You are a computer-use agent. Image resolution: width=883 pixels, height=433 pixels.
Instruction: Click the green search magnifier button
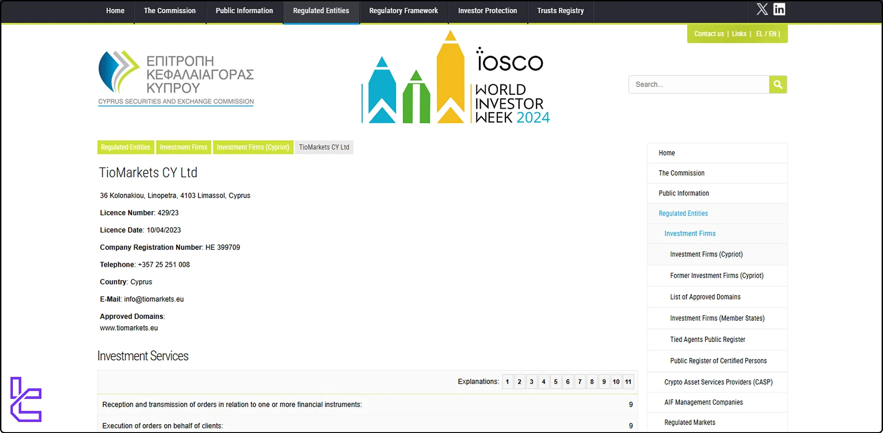click(x=778, y=85)
